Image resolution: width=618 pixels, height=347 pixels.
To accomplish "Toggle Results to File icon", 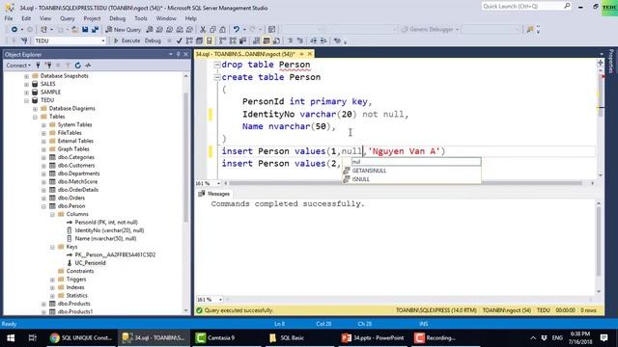I will [x=276, y=40].
